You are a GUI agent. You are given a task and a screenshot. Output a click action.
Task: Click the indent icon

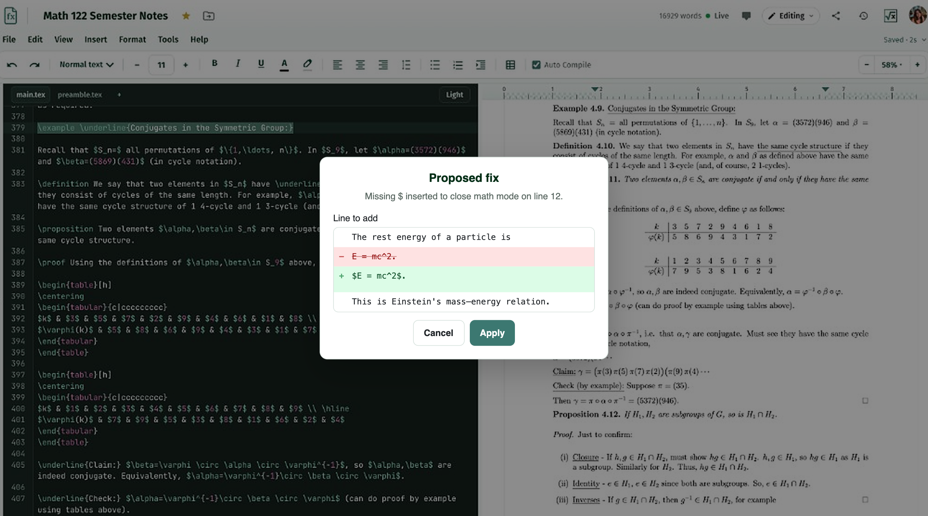click(480, 65)
